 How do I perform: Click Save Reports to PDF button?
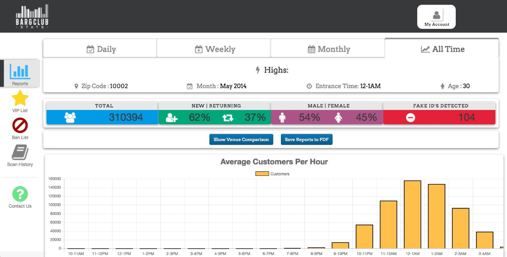tap(307, 139)
